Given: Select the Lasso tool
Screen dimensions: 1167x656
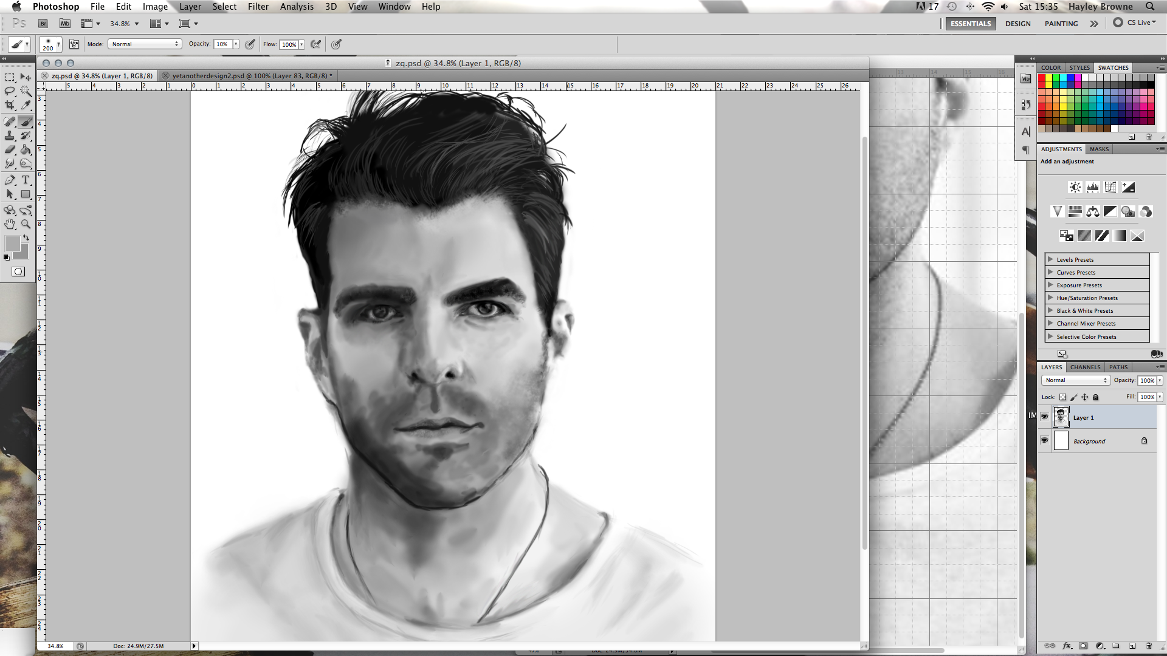Looking at the screenshot, I should [10, 91].
